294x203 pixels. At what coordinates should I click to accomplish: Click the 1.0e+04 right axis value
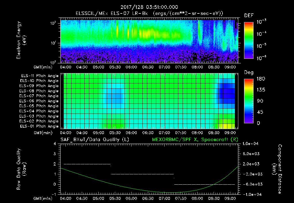point(250,144)
